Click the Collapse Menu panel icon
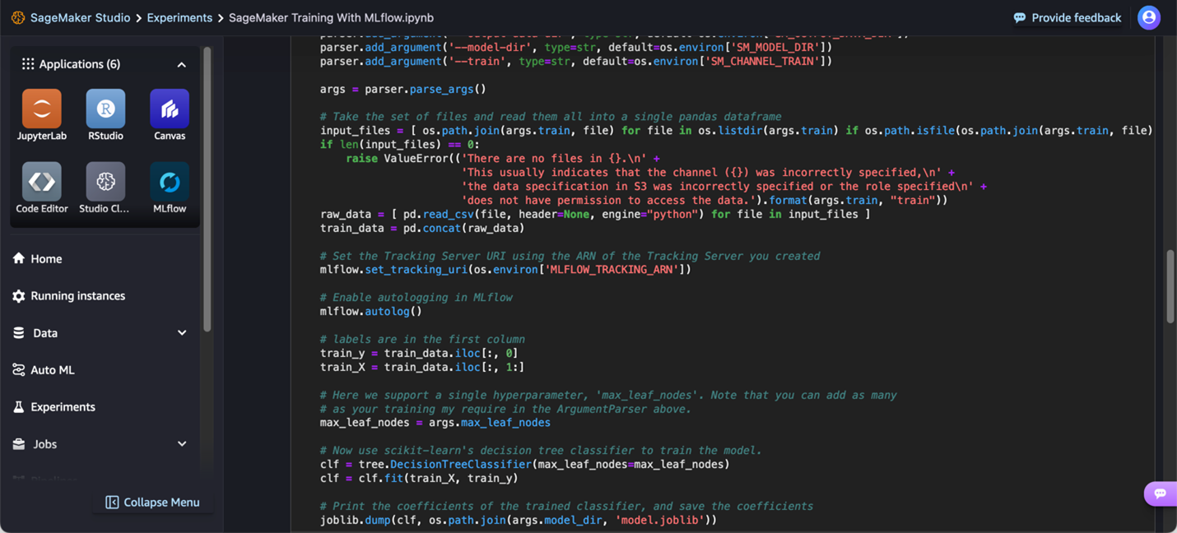The image size is (1177, 533). click(x=112, y=502)
